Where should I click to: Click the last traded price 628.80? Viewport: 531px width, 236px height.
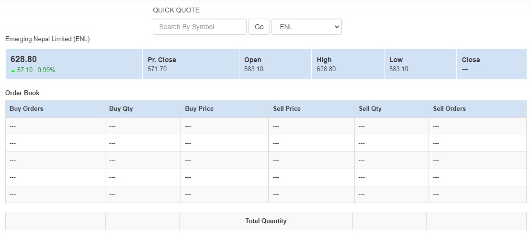(x=23, y=59)
